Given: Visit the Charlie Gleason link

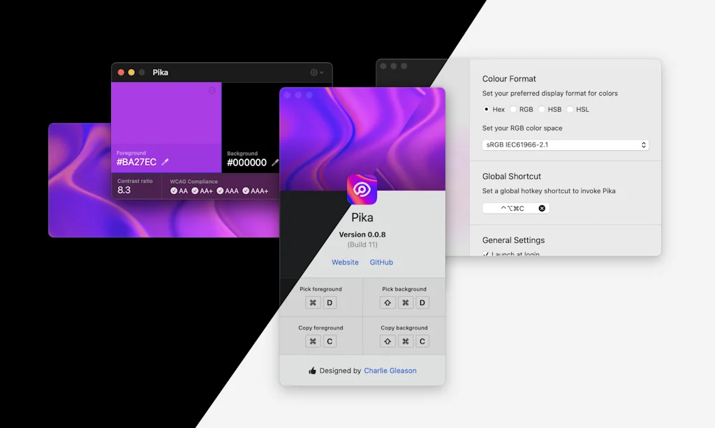Looking at the screenshot, I should (x=390, y=371).
